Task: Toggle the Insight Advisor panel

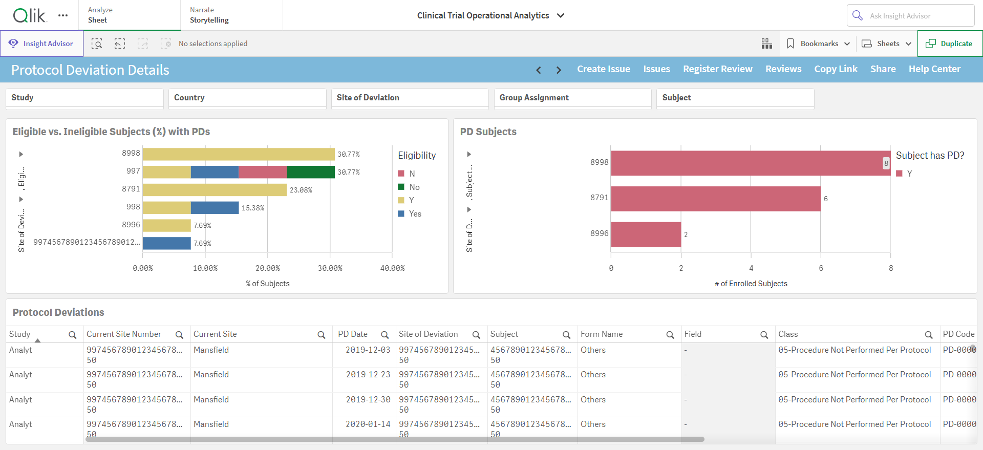Action: [41, 44]
